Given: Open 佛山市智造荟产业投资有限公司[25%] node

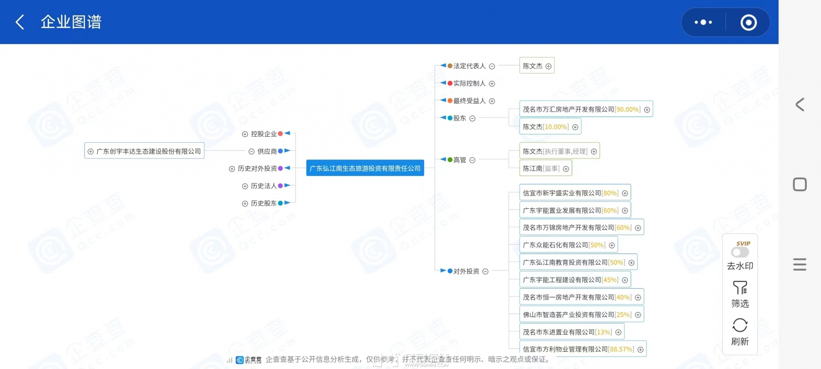Looking at the screenshot, I should (x=581, y=314).
